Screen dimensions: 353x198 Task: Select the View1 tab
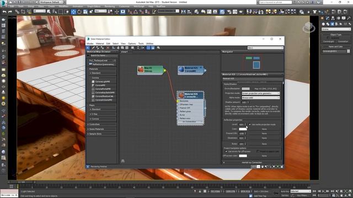click(x=125, y=52)
